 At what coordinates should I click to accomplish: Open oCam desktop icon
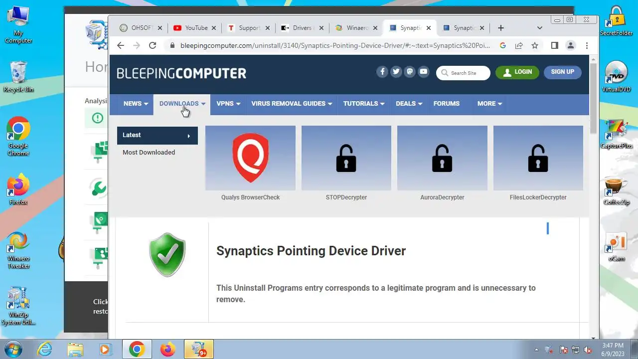(x=617, y=247)
